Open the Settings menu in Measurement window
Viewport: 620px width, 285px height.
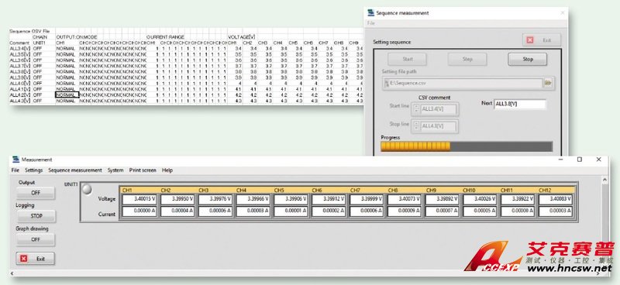[x=33, y=170]
